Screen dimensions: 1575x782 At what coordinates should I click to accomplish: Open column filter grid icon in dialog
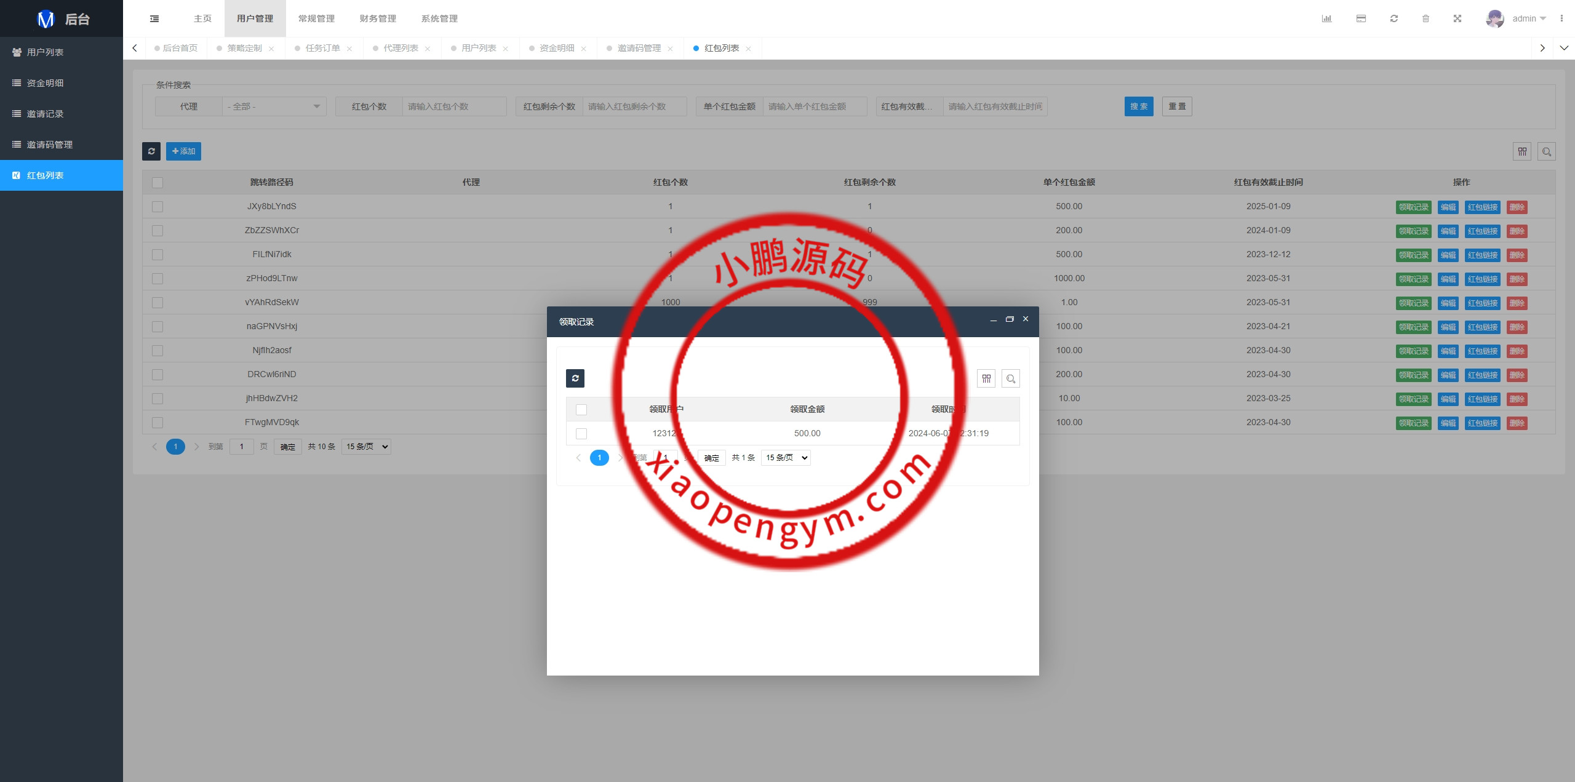click(x=986, y=378)
